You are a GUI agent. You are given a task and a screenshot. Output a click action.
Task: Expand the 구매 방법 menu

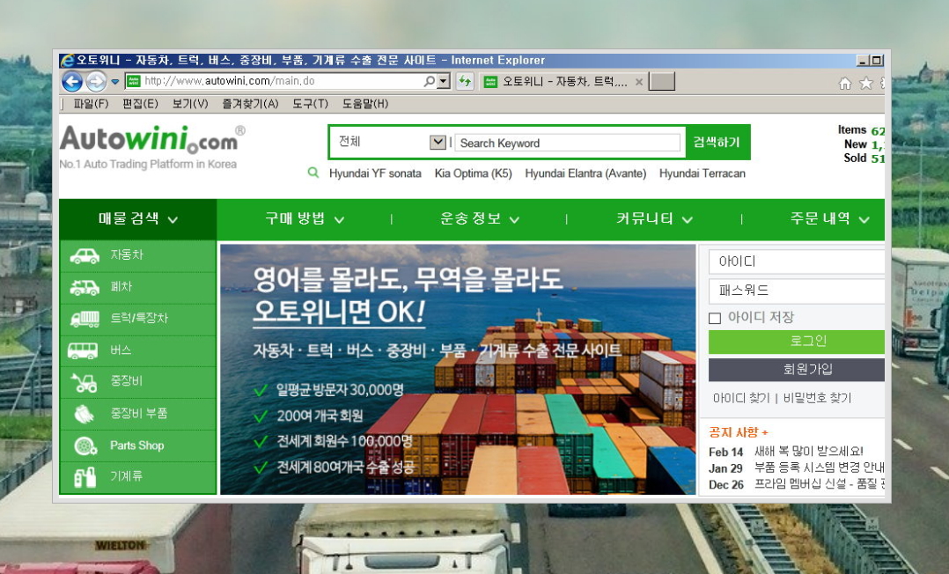point(305,218)
